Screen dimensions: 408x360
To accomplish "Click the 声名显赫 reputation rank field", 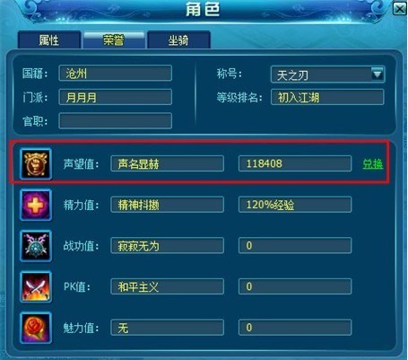I will 167,163.
